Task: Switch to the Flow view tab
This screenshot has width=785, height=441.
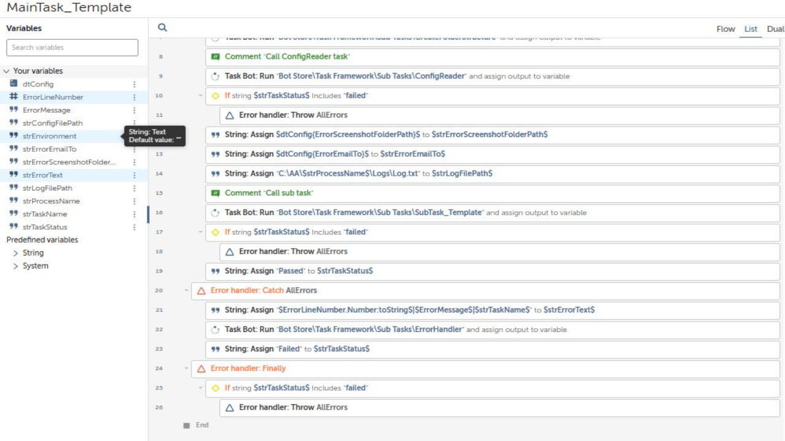Action: point(726,29)
